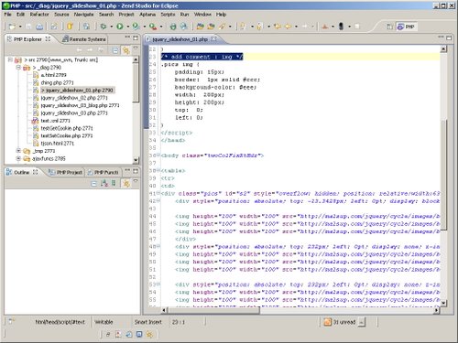458x343 pixels.
Task: Click Collapse All icon in Outline view
Action: point(94,184)
